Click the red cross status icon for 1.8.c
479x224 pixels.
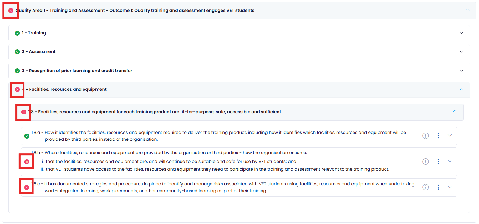pyautogui.click(x=27, y=187)
